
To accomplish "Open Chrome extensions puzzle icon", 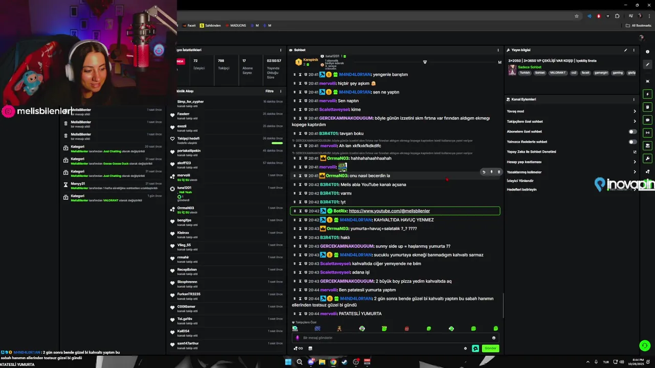I will click(x=617, y=16).
